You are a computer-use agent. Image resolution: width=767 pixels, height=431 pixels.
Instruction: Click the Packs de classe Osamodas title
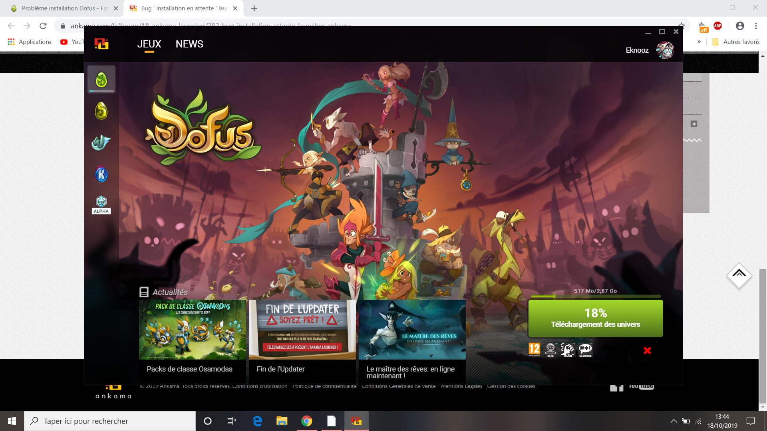(189, 369)
